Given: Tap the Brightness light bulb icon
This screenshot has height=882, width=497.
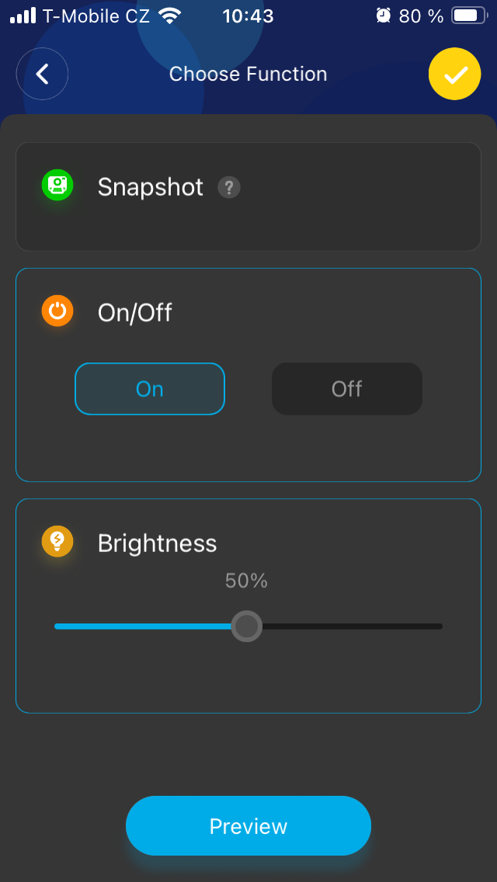Looking at the screenshot, I should click(x=57, y=541).
